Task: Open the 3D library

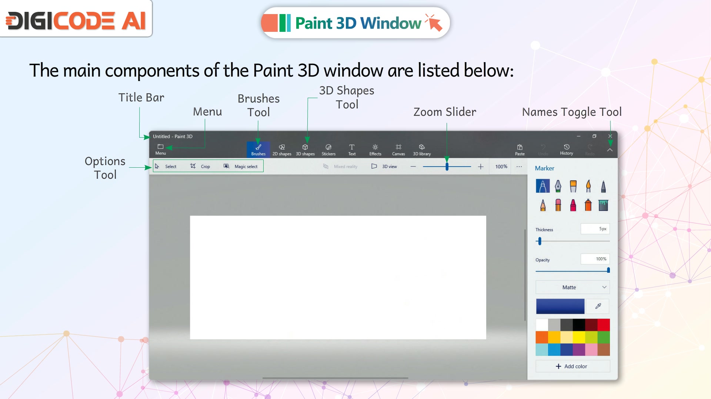Action: point(422,150)
